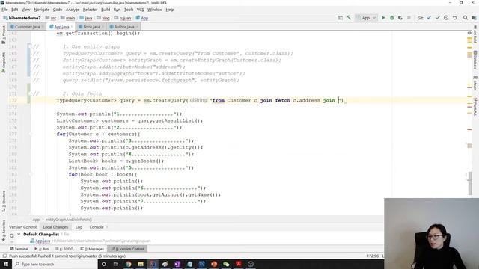Open the Run tool window button
The height and width of the screenshot is (269, 479).
click(42, 249)
